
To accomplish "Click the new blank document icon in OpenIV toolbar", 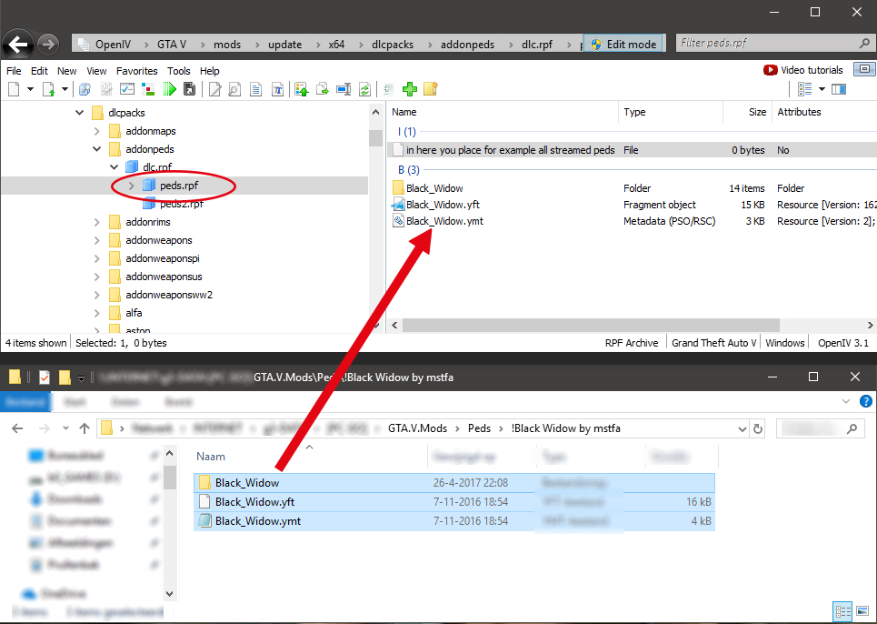I will (x=14, y=89).
